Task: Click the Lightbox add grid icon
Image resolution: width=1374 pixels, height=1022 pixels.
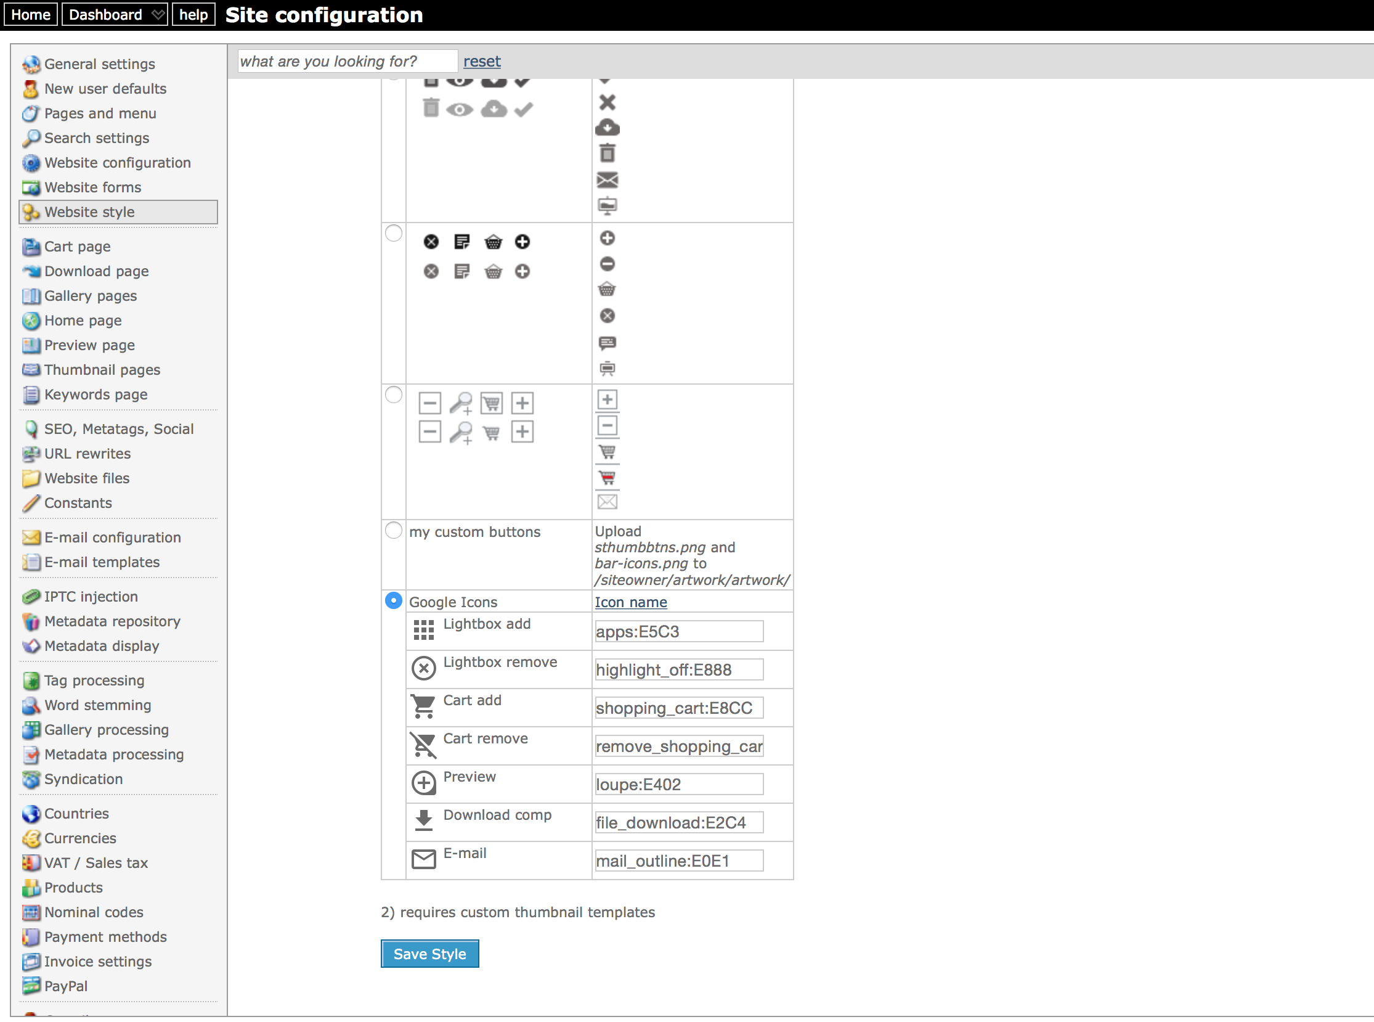Action: click(x=423, y=630)
